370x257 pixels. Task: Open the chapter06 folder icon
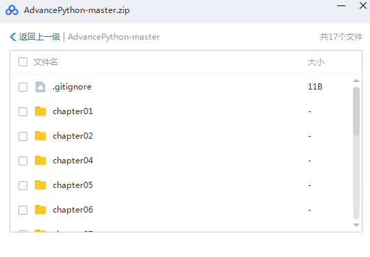click(40, 210)
